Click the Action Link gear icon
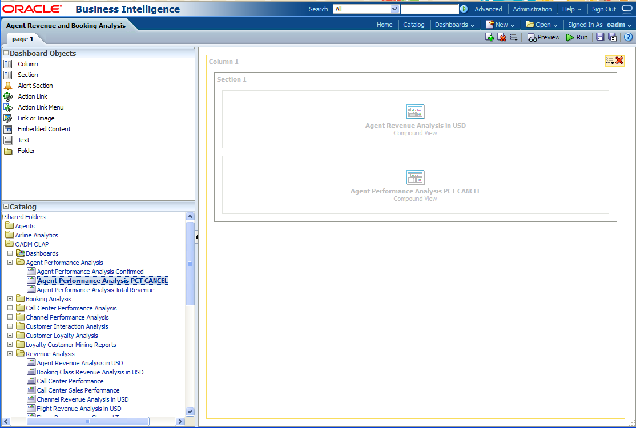The height and width of the screenshot is (428, 636). [8, 96]
